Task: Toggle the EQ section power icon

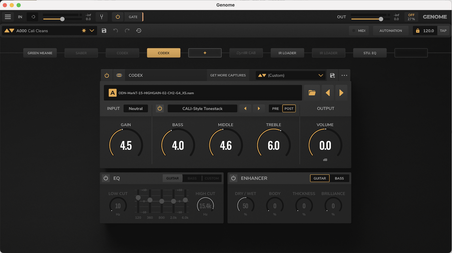Action: tap(106, 178)
